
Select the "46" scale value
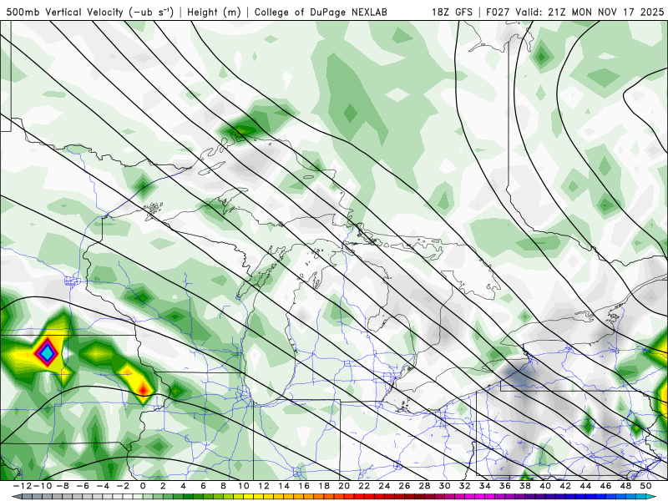pos(605,486)
